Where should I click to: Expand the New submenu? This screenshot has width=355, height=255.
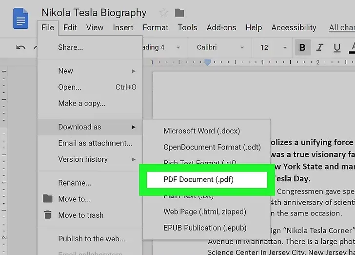click(90, 71)
